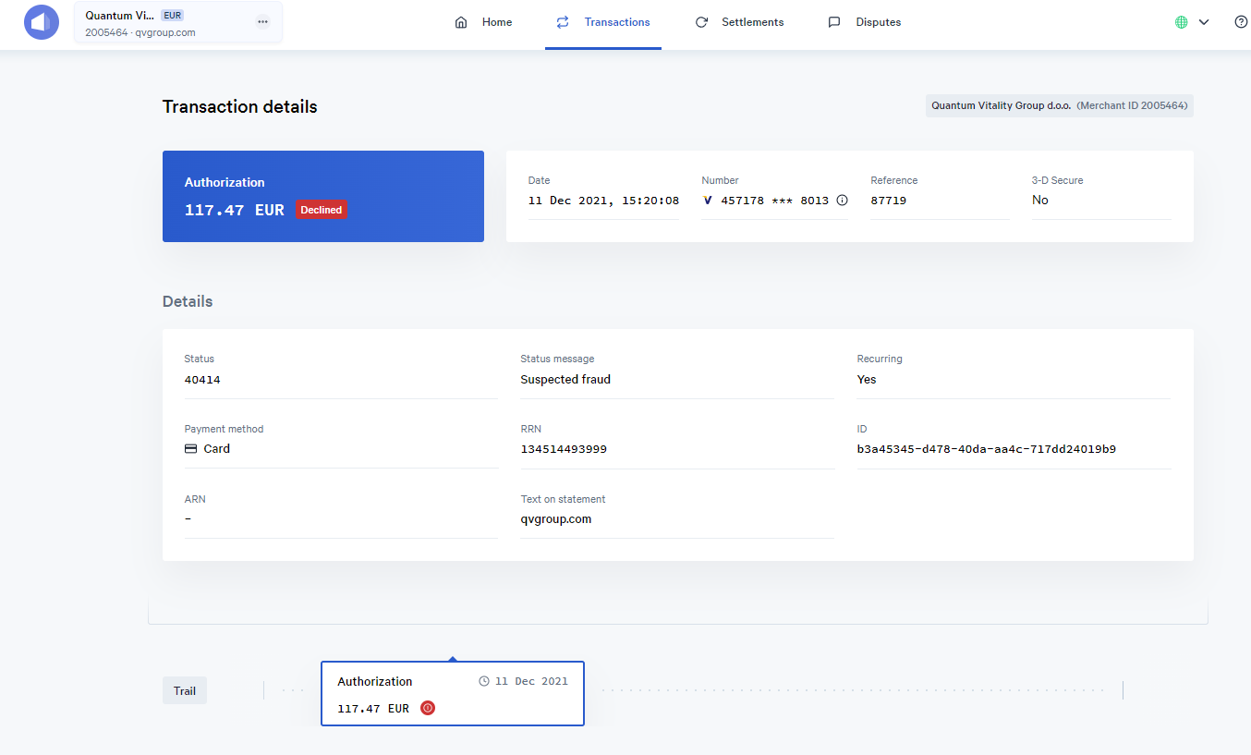Click the card icon under Payment method
Viewport: 1251px width, 755px height.
click(x=191, y=449)
